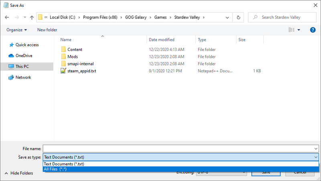Show hidden path with double chevron
The height and width of the screenshot is (181, 321).
(x=46, y=17)
